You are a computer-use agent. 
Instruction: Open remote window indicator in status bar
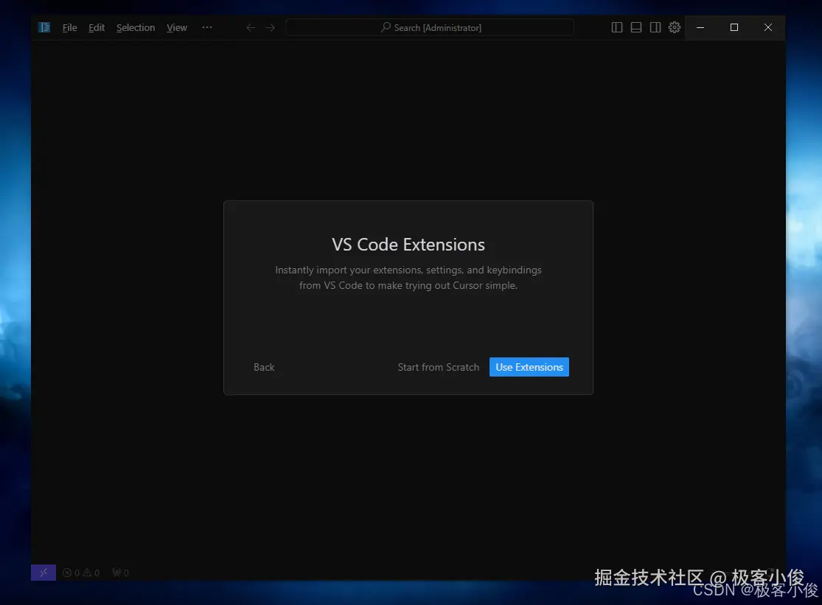tap(43, 573)
